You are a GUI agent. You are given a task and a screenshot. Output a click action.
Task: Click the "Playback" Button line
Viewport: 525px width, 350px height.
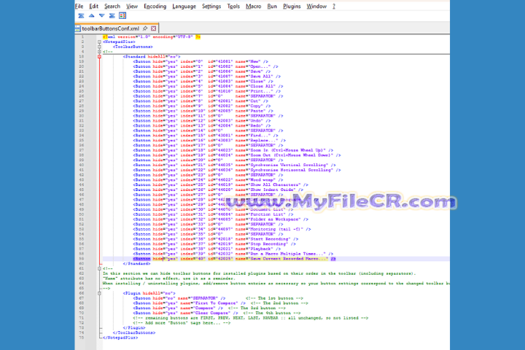[x=207, y=249]
